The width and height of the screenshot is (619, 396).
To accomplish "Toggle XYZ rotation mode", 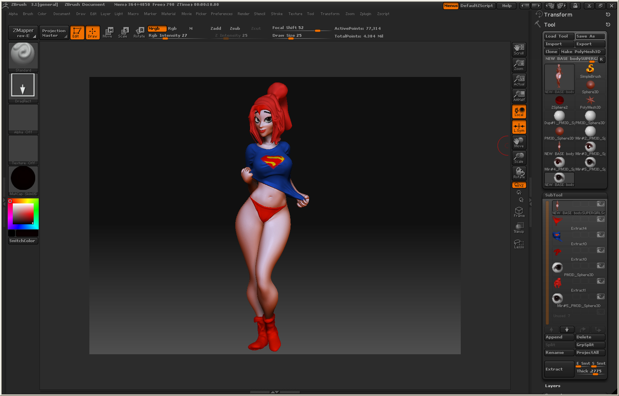I will pyautogui.click(x=519, y=185).
